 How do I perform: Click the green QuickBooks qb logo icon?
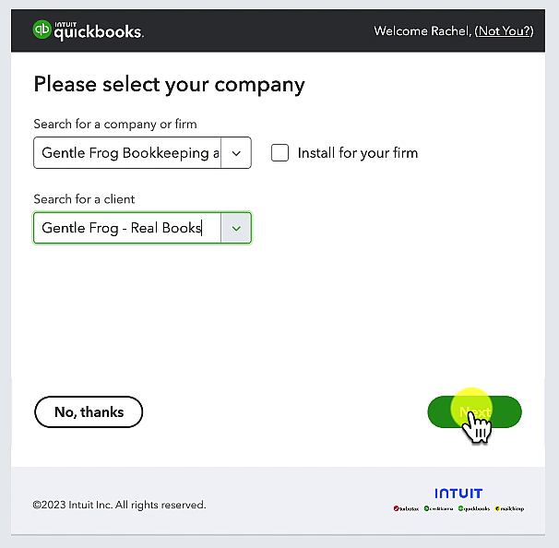coord(42,30)
